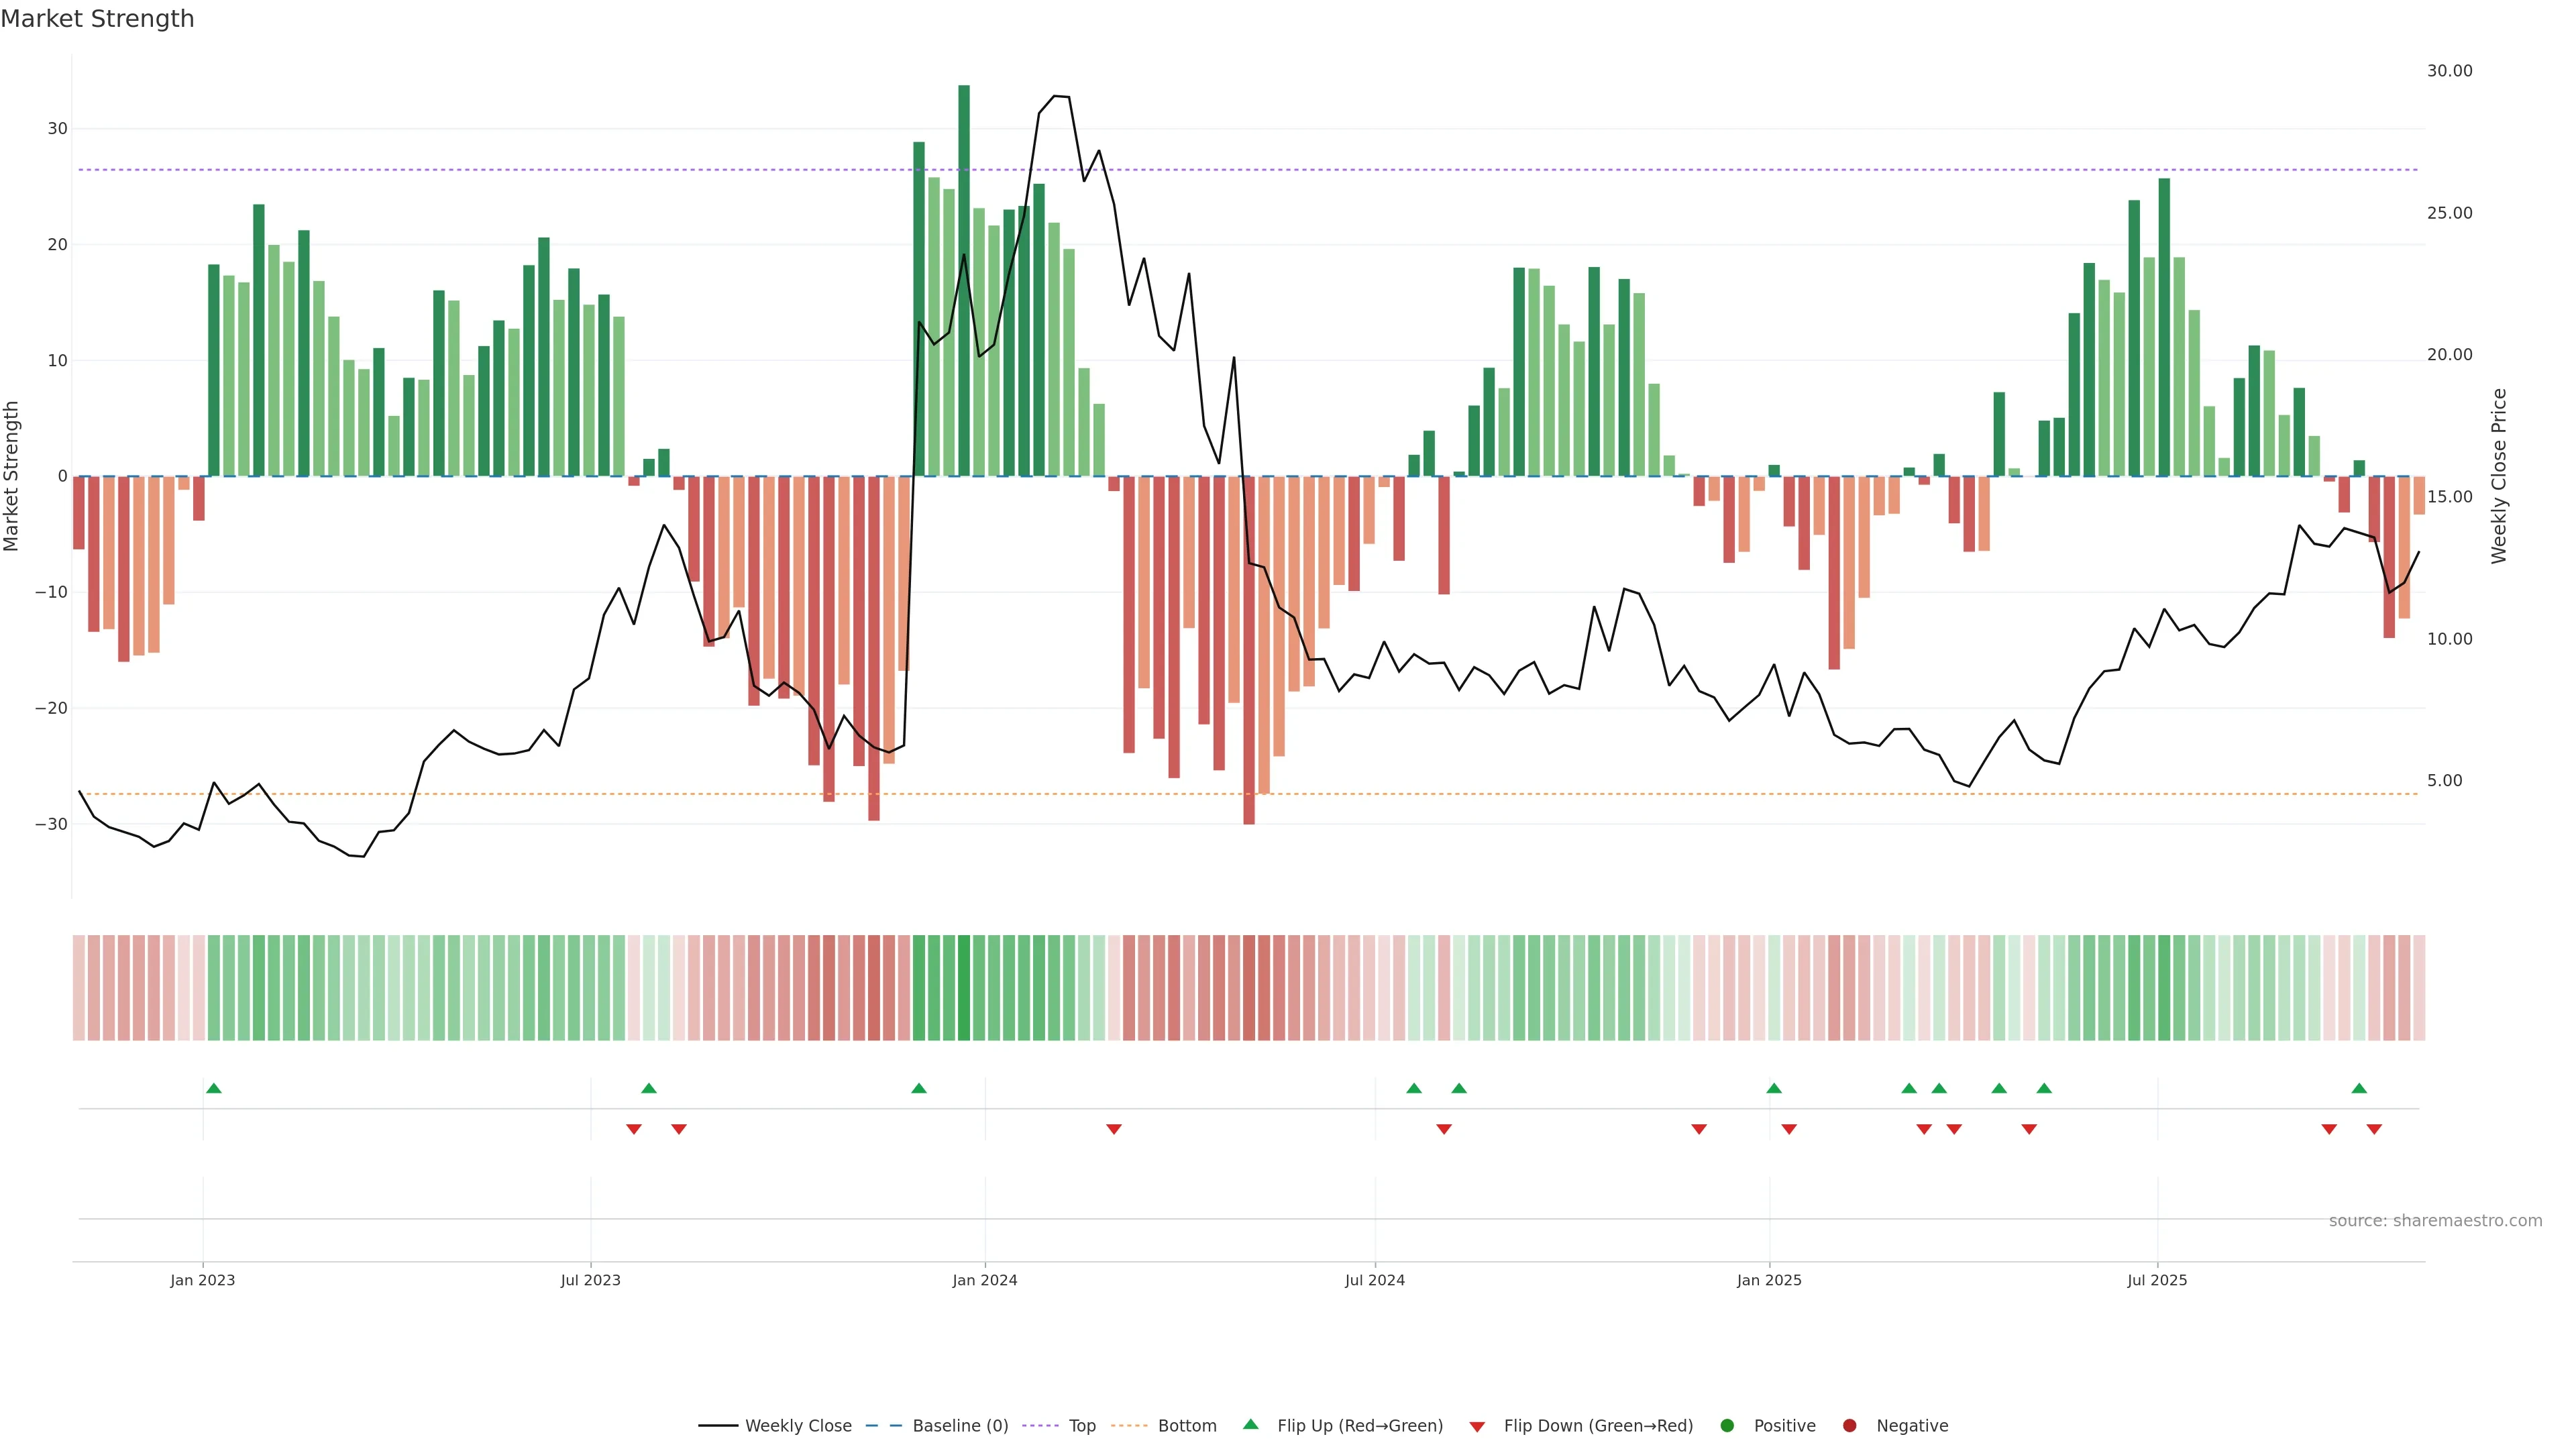Click the Jan 2024 x-axis label
Image resolution: width=2576 pixels, height=1449 pixels.
coord(984,1280)
